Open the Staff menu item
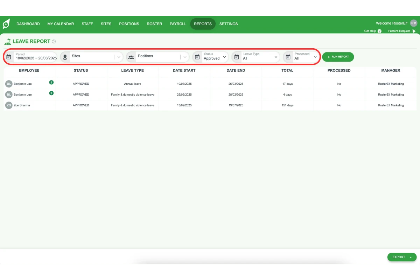The height and width of the screenshot is (280, 420). (x=87, y=24)
